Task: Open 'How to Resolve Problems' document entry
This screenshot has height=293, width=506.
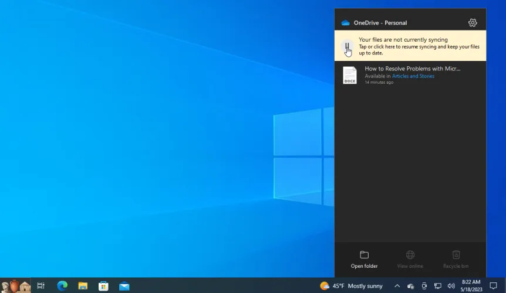Action: [412, 69]
